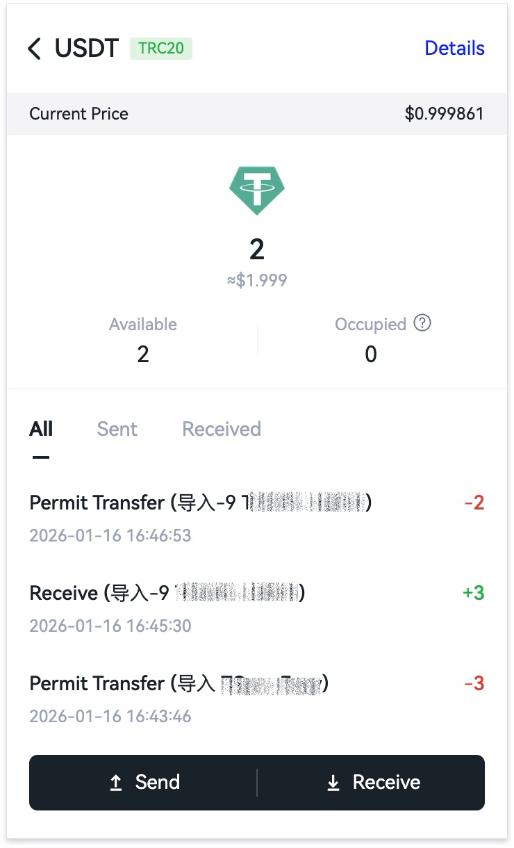Click the Available balance amount
This screenshot has height=848, width=514.
[143, 354]
